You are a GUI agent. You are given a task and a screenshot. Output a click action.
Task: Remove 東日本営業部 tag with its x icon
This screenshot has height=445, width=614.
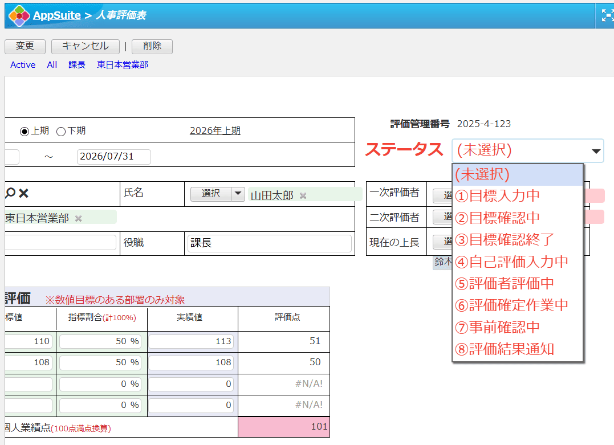click(78, 218)
